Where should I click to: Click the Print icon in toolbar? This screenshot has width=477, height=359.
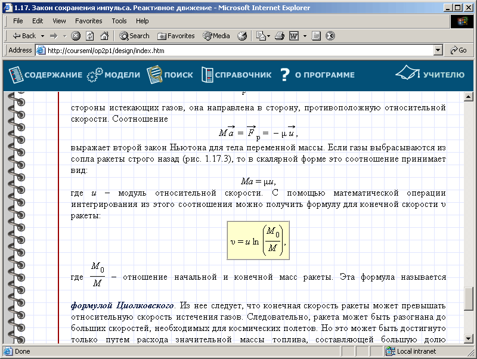(281, 36)
